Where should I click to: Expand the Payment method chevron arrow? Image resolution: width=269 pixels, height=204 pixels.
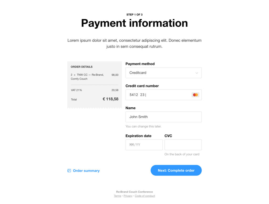[196, 73]
